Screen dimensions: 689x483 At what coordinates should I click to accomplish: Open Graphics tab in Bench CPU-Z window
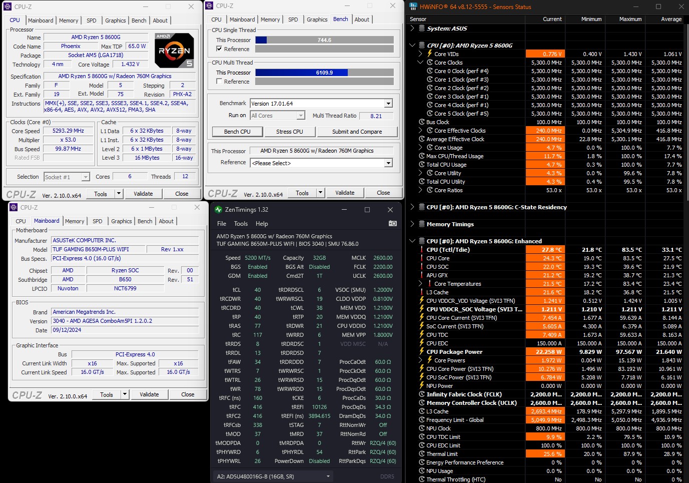pos(317,20)
